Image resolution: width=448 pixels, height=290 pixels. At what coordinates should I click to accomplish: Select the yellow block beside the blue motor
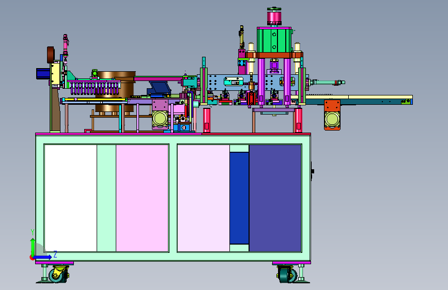pos(55,73)
